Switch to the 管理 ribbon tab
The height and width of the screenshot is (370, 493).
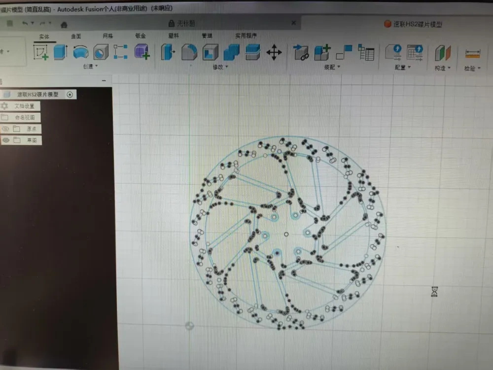click(207, 35)
